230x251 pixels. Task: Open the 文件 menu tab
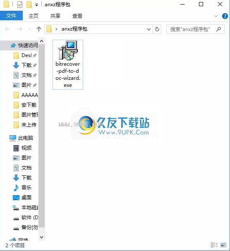pos(11,16)
